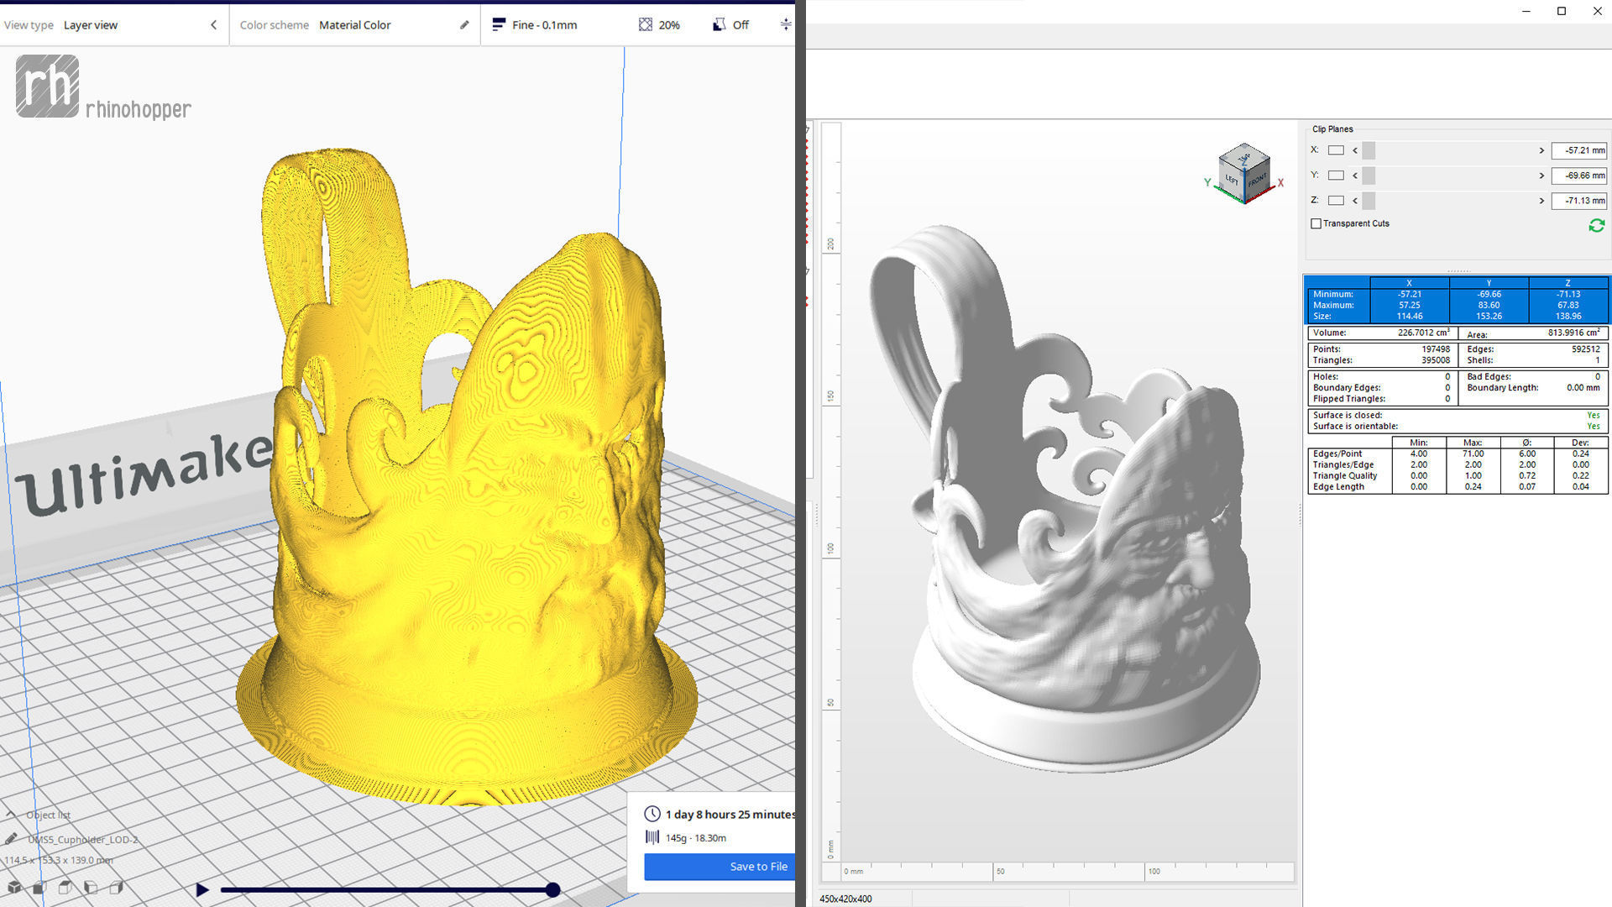Increase the Z clip plane with right arrow

pos(1541,201)
